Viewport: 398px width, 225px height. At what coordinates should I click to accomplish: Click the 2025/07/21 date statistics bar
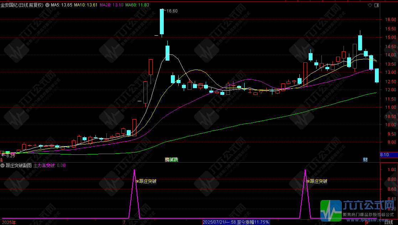(236, 222)
